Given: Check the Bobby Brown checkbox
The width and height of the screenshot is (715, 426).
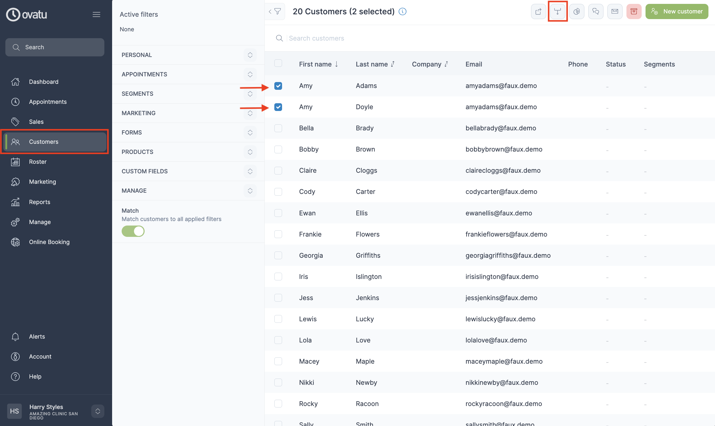Looking at the screenshot, I should coord(278,149).
